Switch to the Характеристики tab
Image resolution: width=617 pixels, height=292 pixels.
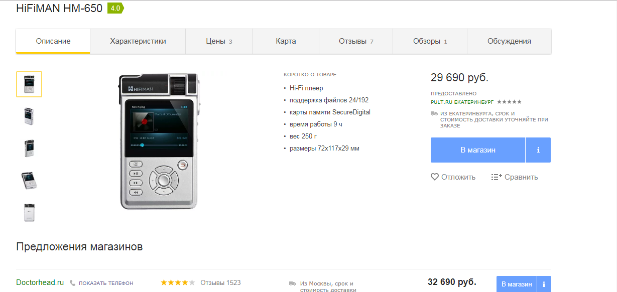[x=138, y=41]
